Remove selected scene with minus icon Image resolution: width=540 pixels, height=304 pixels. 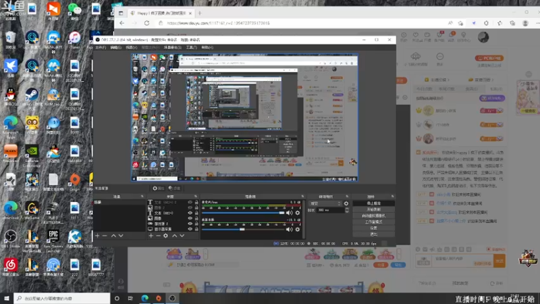tap(105, 236)
